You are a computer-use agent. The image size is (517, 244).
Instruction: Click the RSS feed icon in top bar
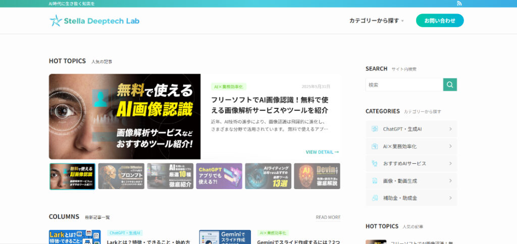pyautogui.click(x=459, y=4)
